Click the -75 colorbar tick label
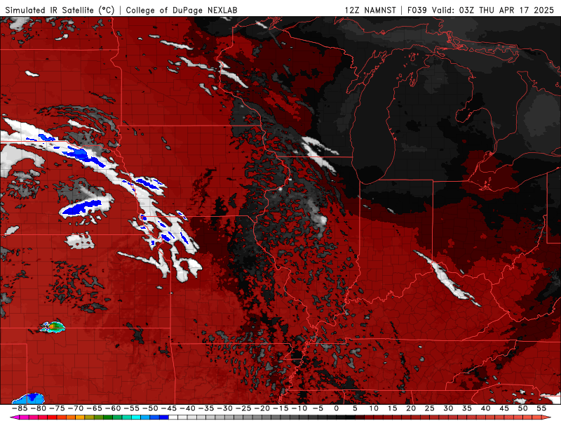Image resolution: width=561 pixels, height=421 pixels. (57, 408)
